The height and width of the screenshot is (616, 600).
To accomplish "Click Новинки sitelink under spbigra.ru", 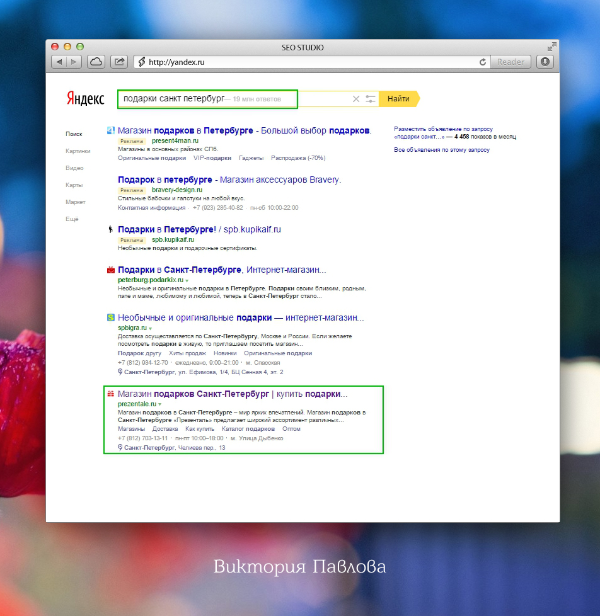I will point(225,353).
